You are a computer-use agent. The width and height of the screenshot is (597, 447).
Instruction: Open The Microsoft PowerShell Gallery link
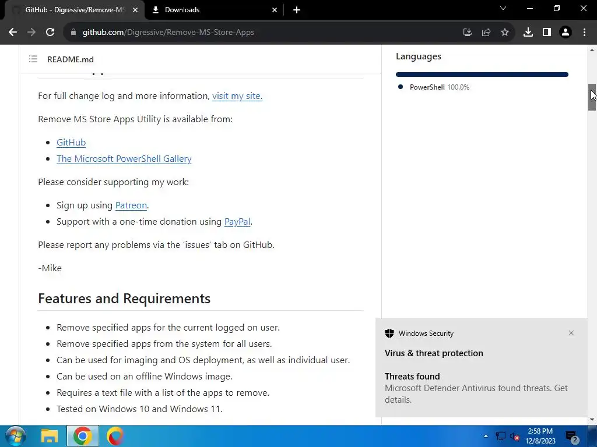(124, 158)
